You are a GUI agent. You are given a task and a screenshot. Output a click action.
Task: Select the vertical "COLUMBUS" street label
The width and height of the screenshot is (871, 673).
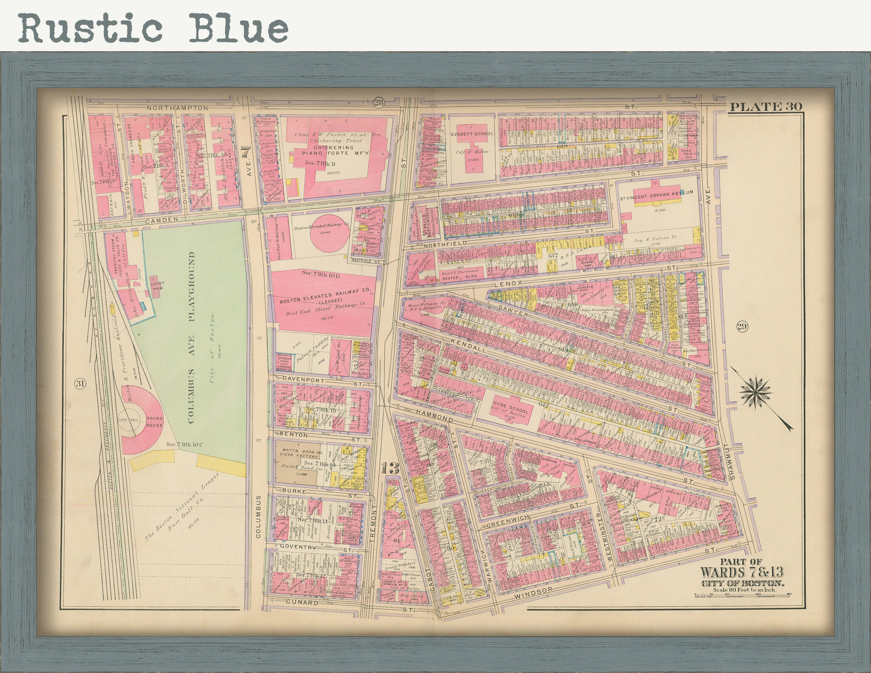[x=258, y=517]
